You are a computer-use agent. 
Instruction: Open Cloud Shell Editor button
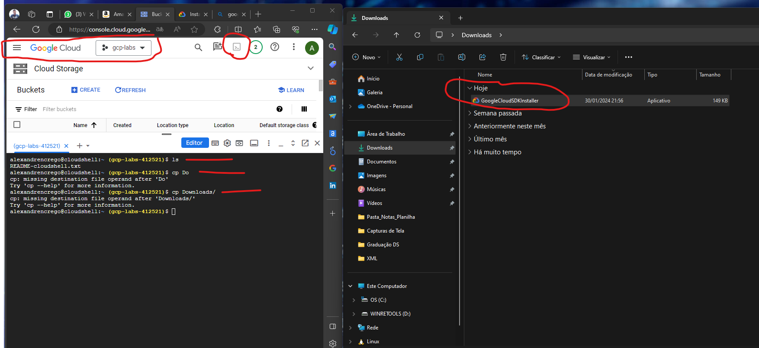(194, 143)
